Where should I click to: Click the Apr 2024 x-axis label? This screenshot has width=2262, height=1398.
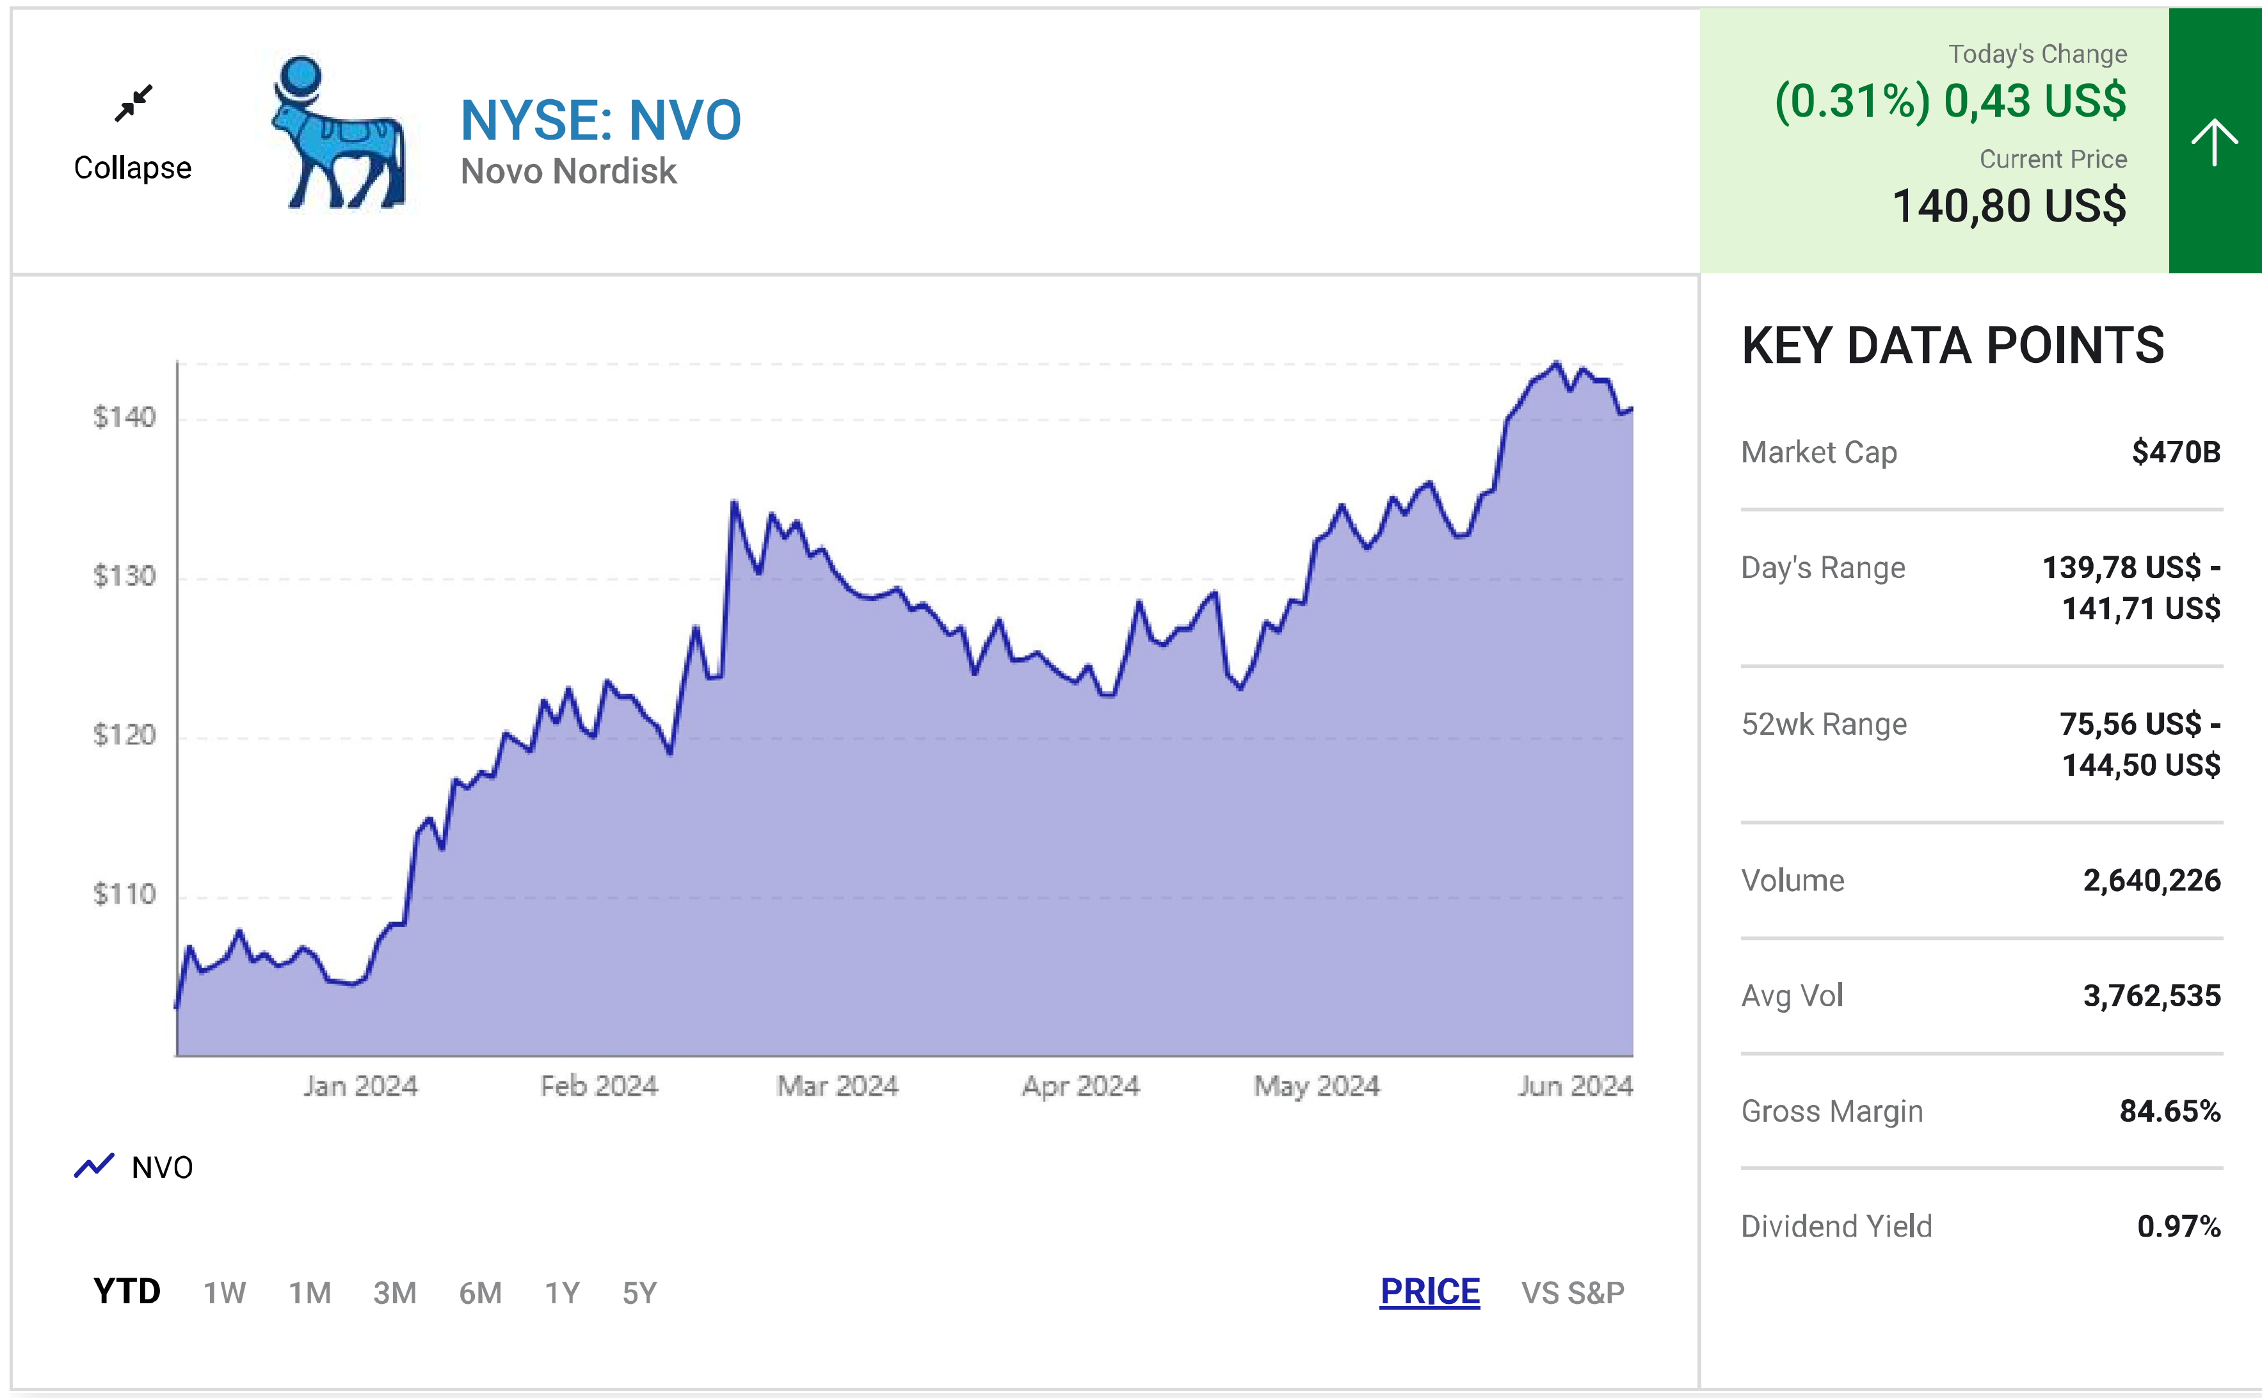pyautogui.click(x=1080, y=1086)
